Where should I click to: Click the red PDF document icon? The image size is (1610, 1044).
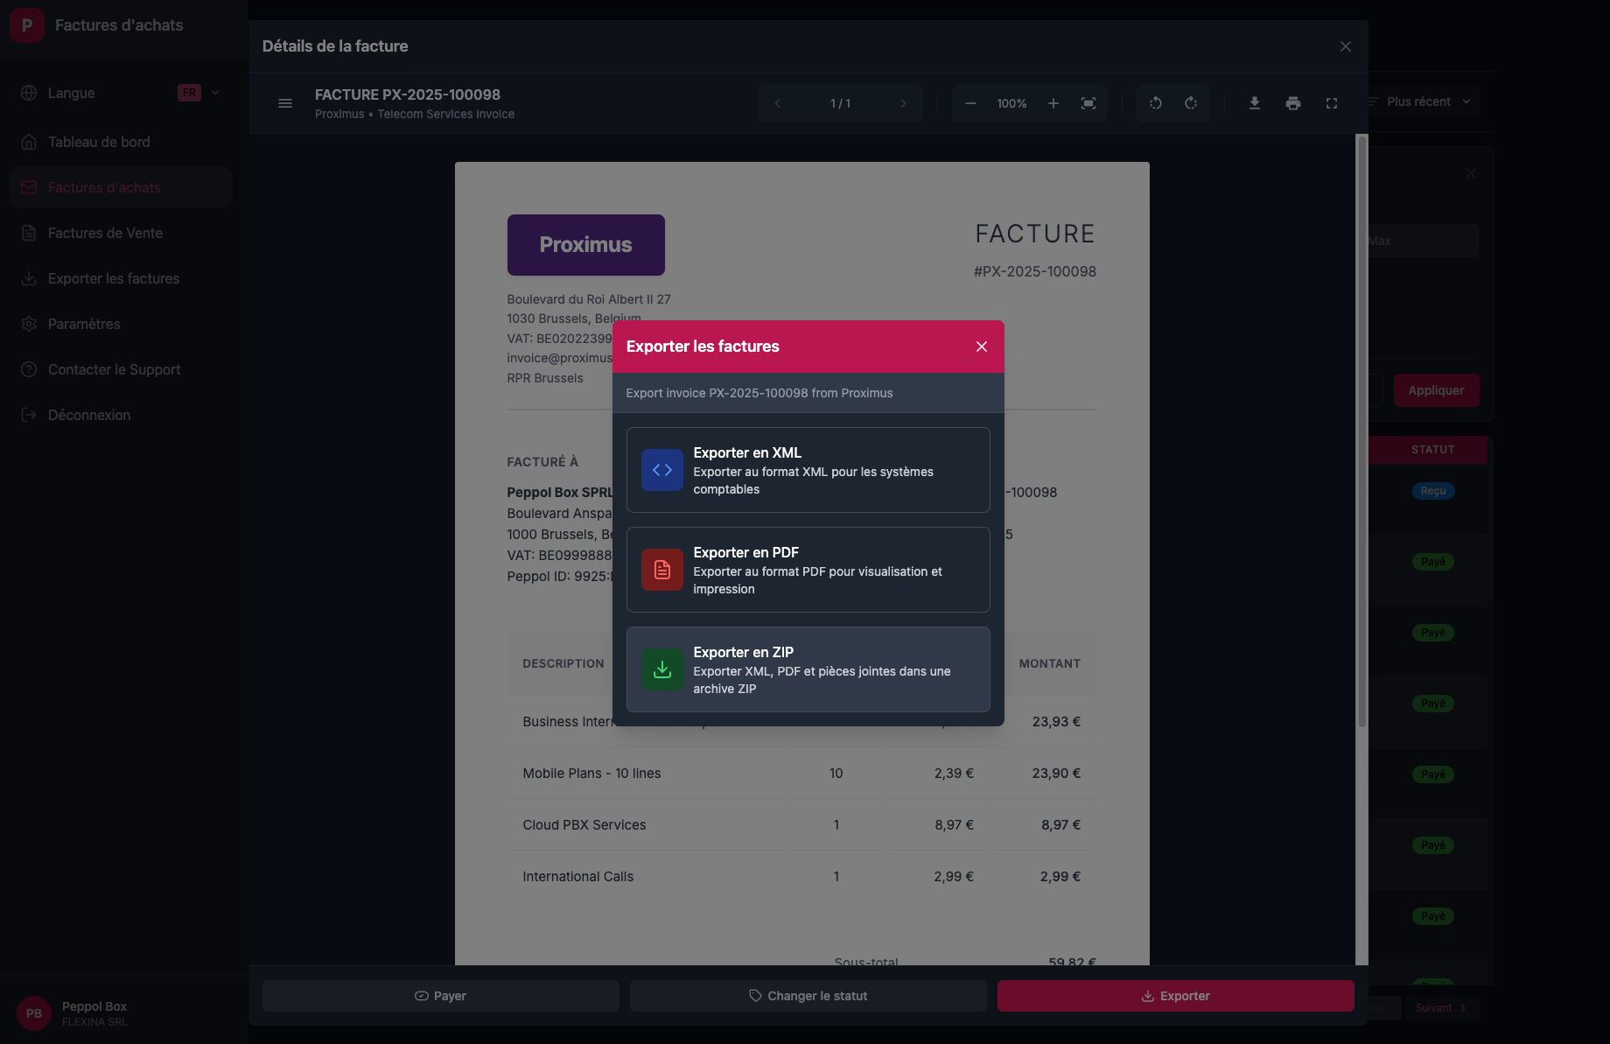[662, 570]
